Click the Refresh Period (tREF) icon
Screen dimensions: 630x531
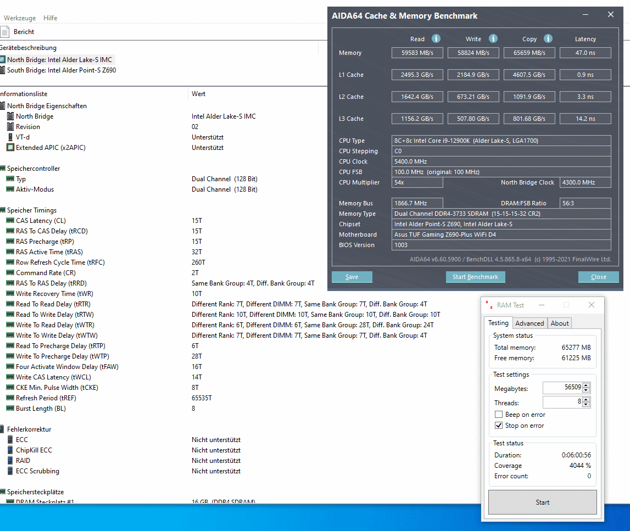tap(10, 398)
